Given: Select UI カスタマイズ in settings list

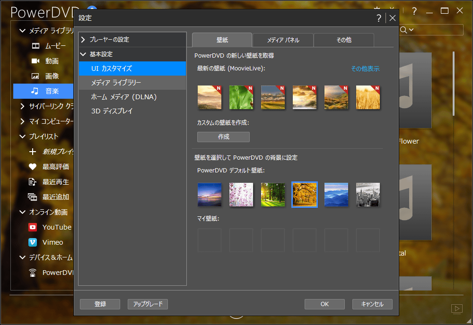Looking at the screenshot, I should 132,68.
